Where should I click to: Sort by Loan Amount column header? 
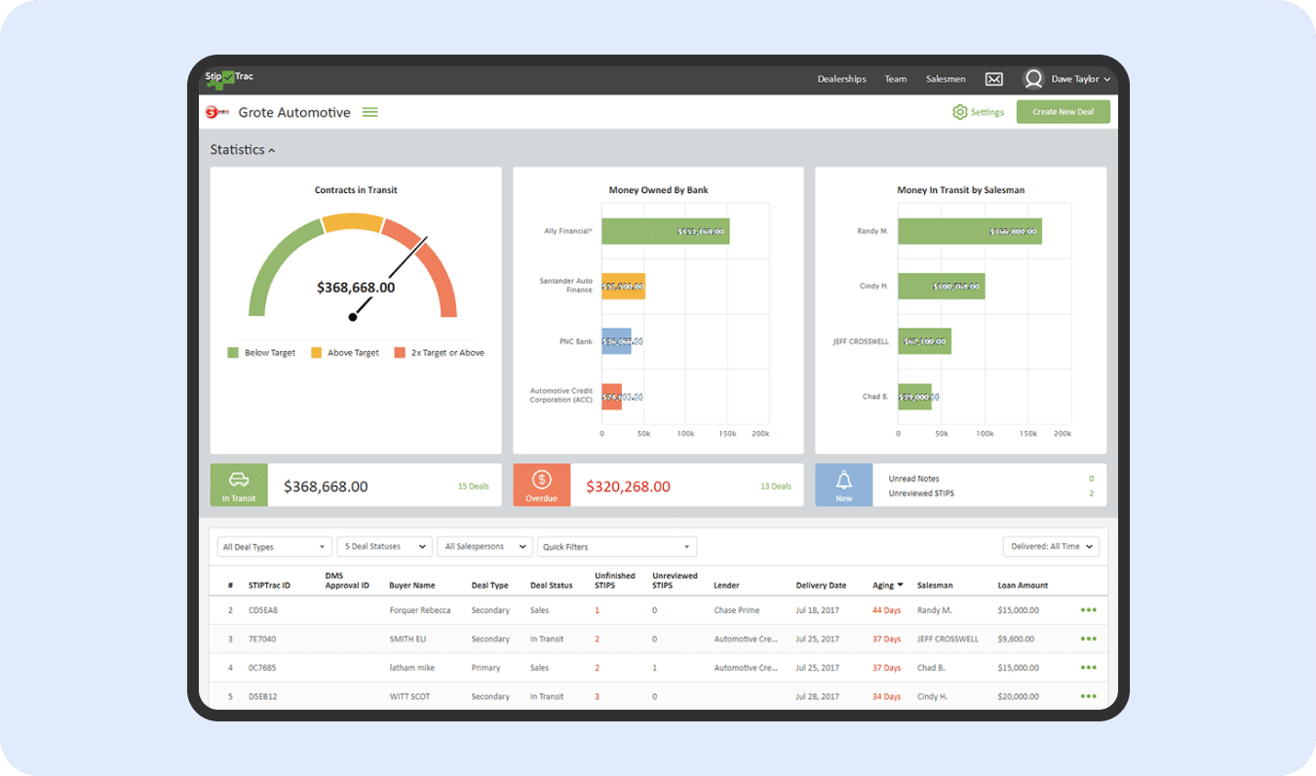point(1023,585)
